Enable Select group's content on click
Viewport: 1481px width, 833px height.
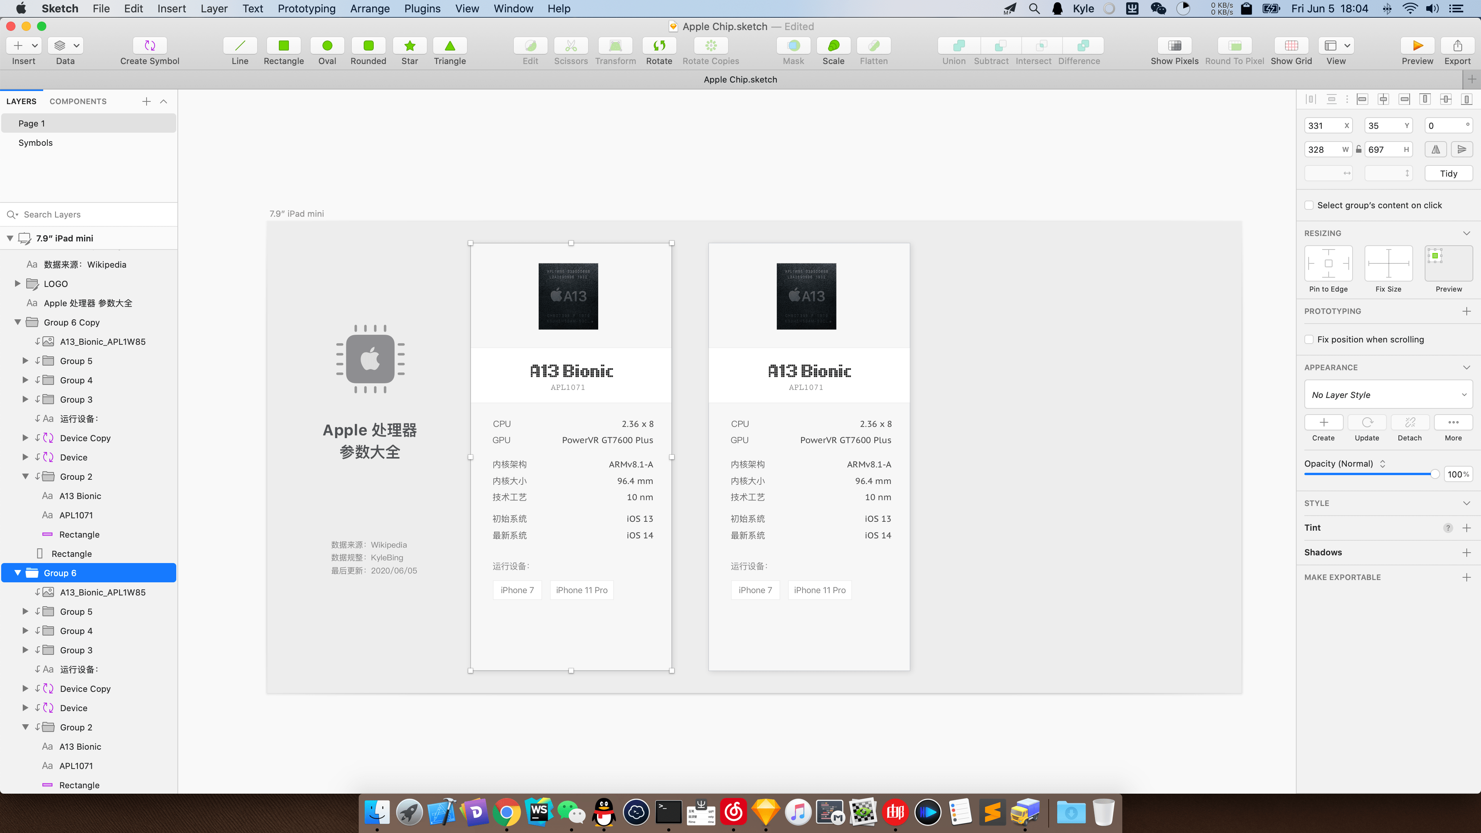pyautogui.click(x=1309, y=205)
